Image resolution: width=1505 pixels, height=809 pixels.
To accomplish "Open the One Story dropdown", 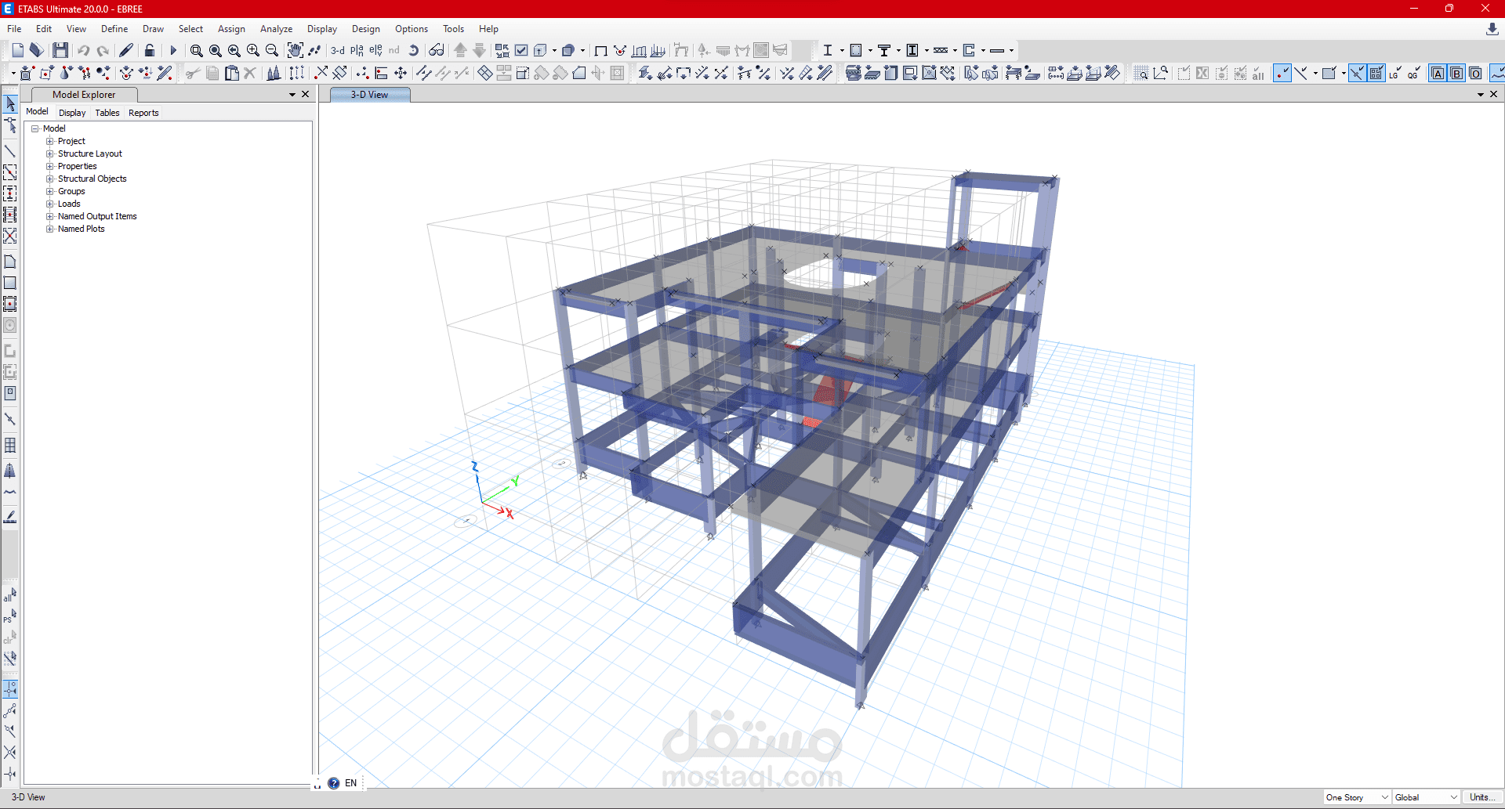I will point(1358,797).
